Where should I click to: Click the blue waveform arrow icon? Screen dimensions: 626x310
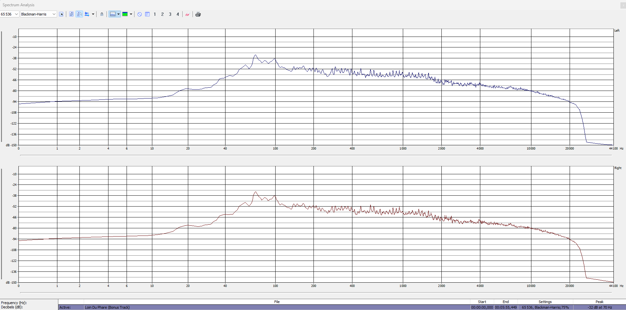87,14
